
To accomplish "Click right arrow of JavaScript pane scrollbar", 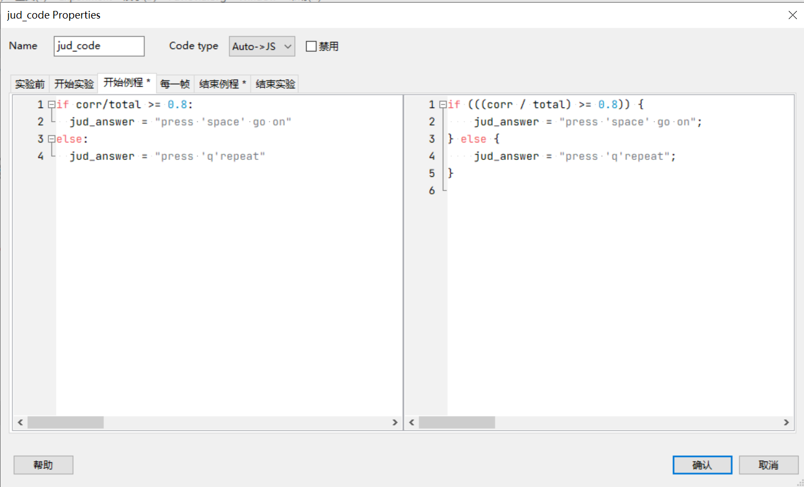I will pyautogui.click(x=786, y=423).
